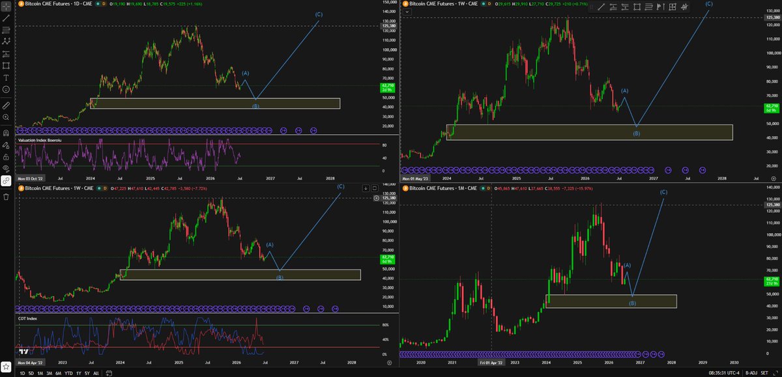This screenshot has width=782, height=377.
Task: Click the yellow demand zone rectangle on 1M chart
Action: (611, 301)
